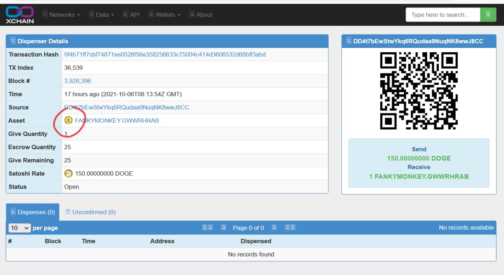Click the green '1 FANKYMONKEY.GWWRHRAB' receive text
The width and height of the screenshot is (504, 275).
click(419, 176)
